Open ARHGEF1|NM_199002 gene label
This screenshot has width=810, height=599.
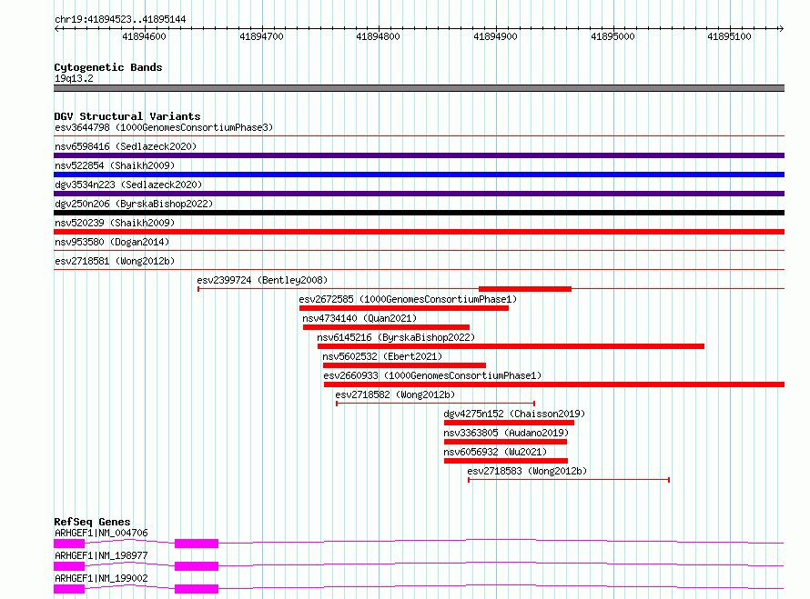pyautogui.click(x=101, y=578)
